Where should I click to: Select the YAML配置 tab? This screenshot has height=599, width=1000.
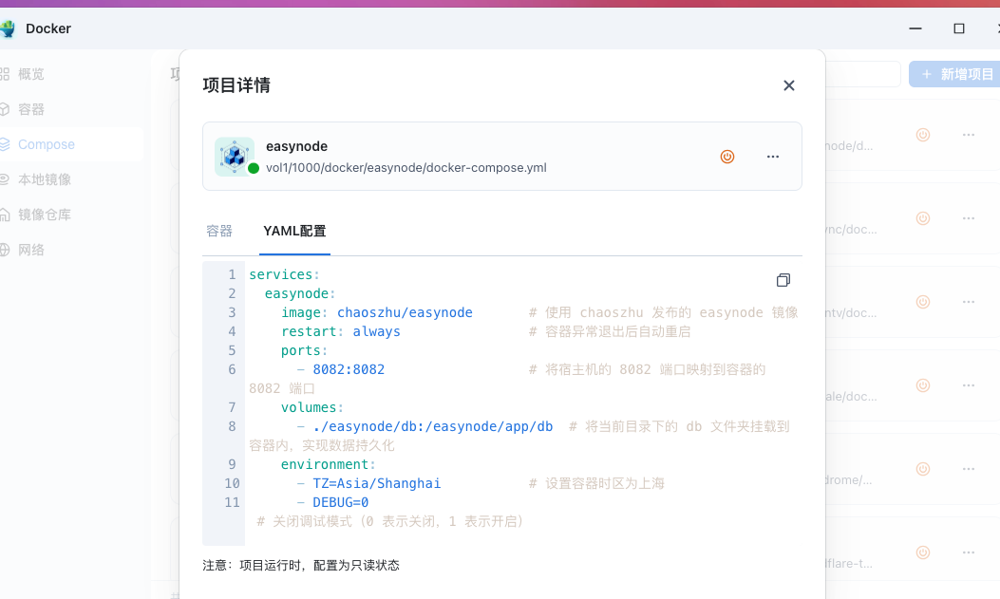coord(294,231)
